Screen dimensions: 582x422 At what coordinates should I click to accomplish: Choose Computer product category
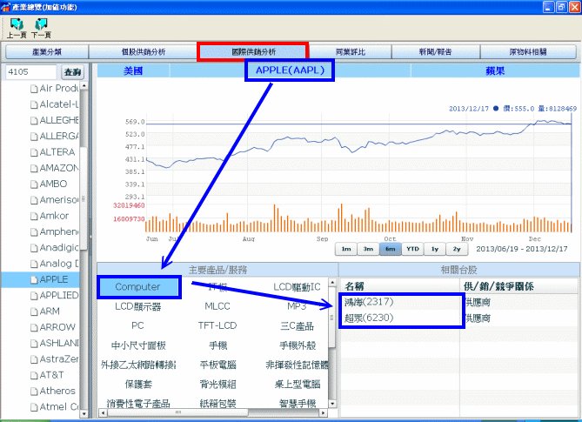(137, 287)
